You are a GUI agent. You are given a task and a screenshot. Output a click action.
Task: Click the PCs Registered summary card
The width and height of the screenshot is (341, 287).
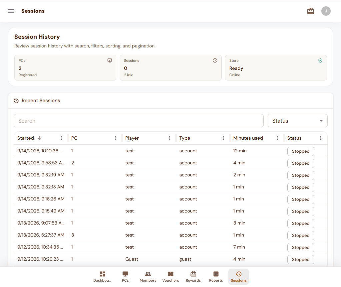click(x=65, y=67)
